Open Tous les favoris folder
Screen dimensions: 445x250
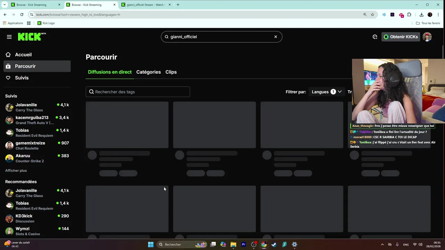[x=428, y=23]
